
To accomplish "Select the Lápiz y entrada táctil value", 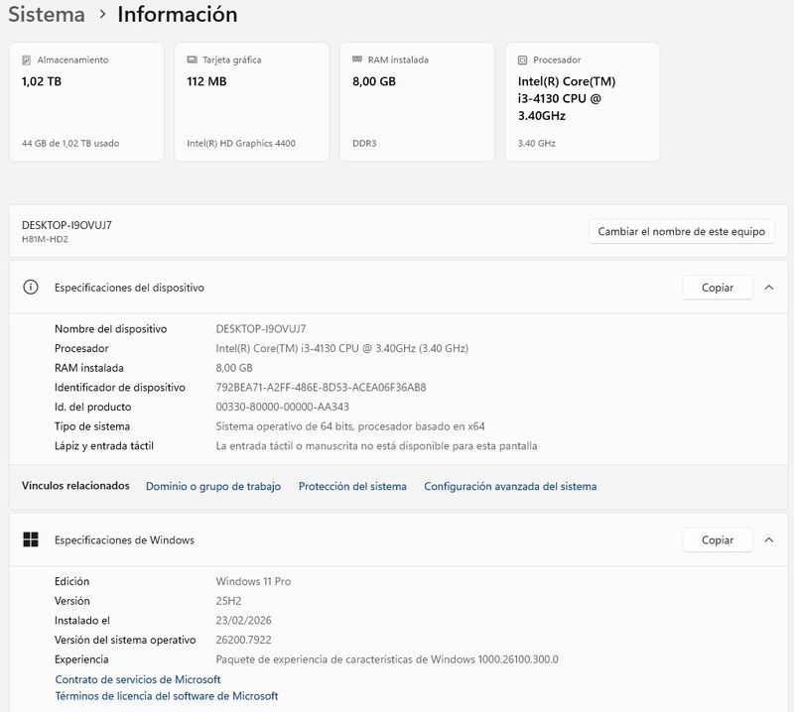I will (376, 446).
